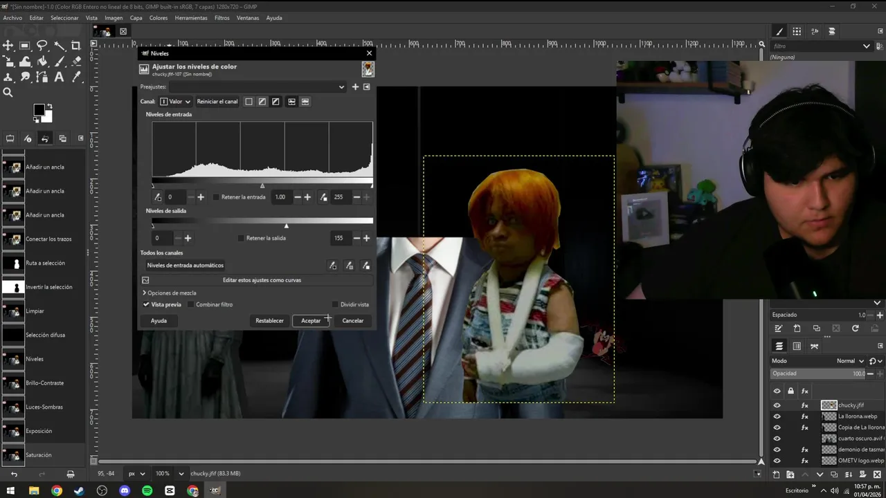Select the Text tool
The width and height of the screenshot is (886, 498).
point(60,77)
